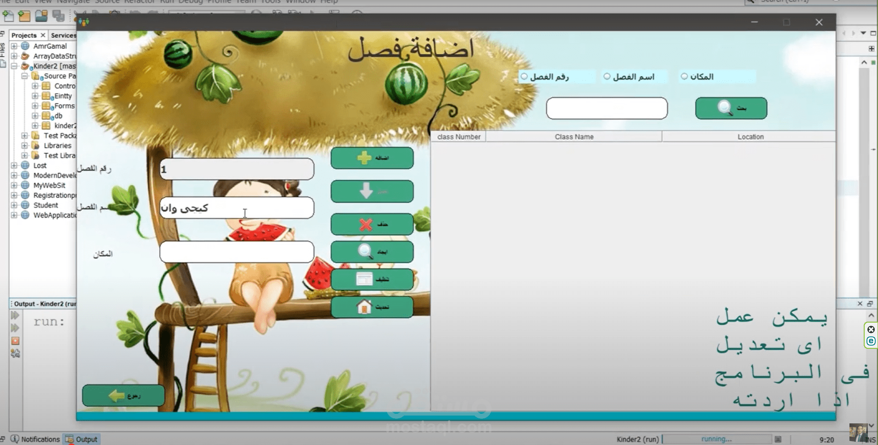Screen dimensions: 878x445
Task: Click the cancel icon beside the running progress bar
Action: point(778,439)
